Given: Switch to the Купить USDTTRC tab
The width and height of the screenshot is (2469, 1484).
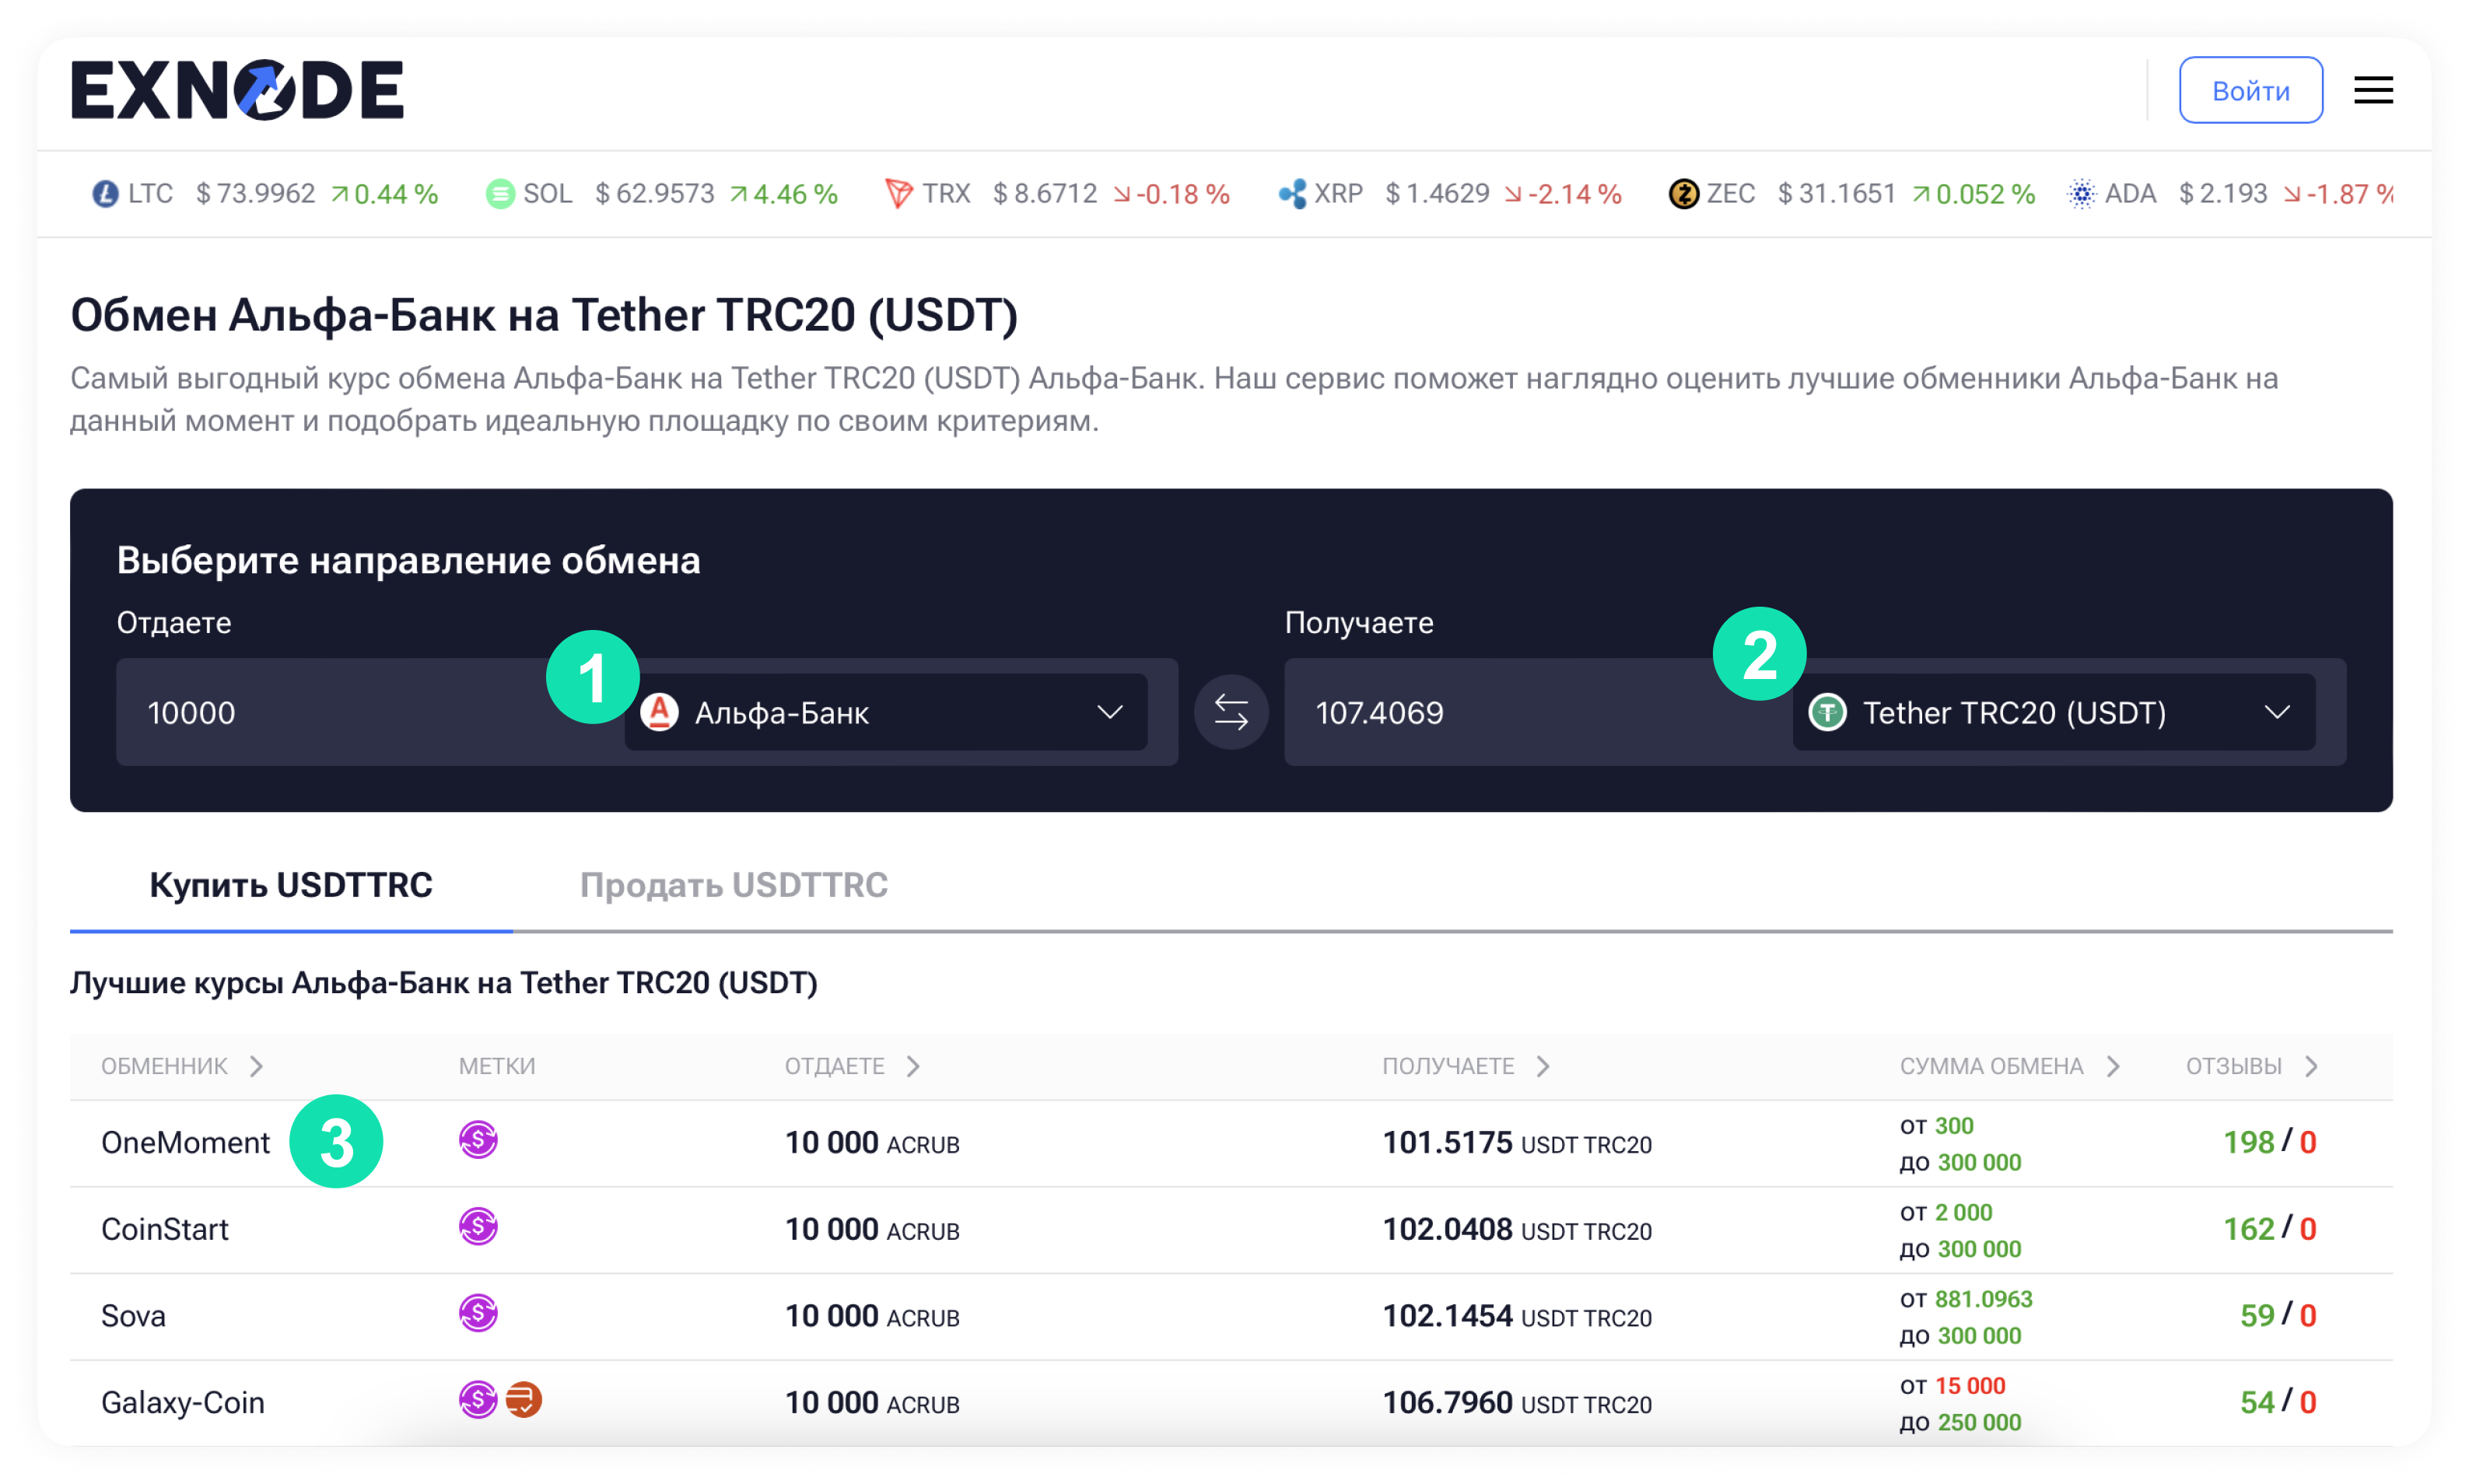Looking at the screenshot, I should [291, 885].
